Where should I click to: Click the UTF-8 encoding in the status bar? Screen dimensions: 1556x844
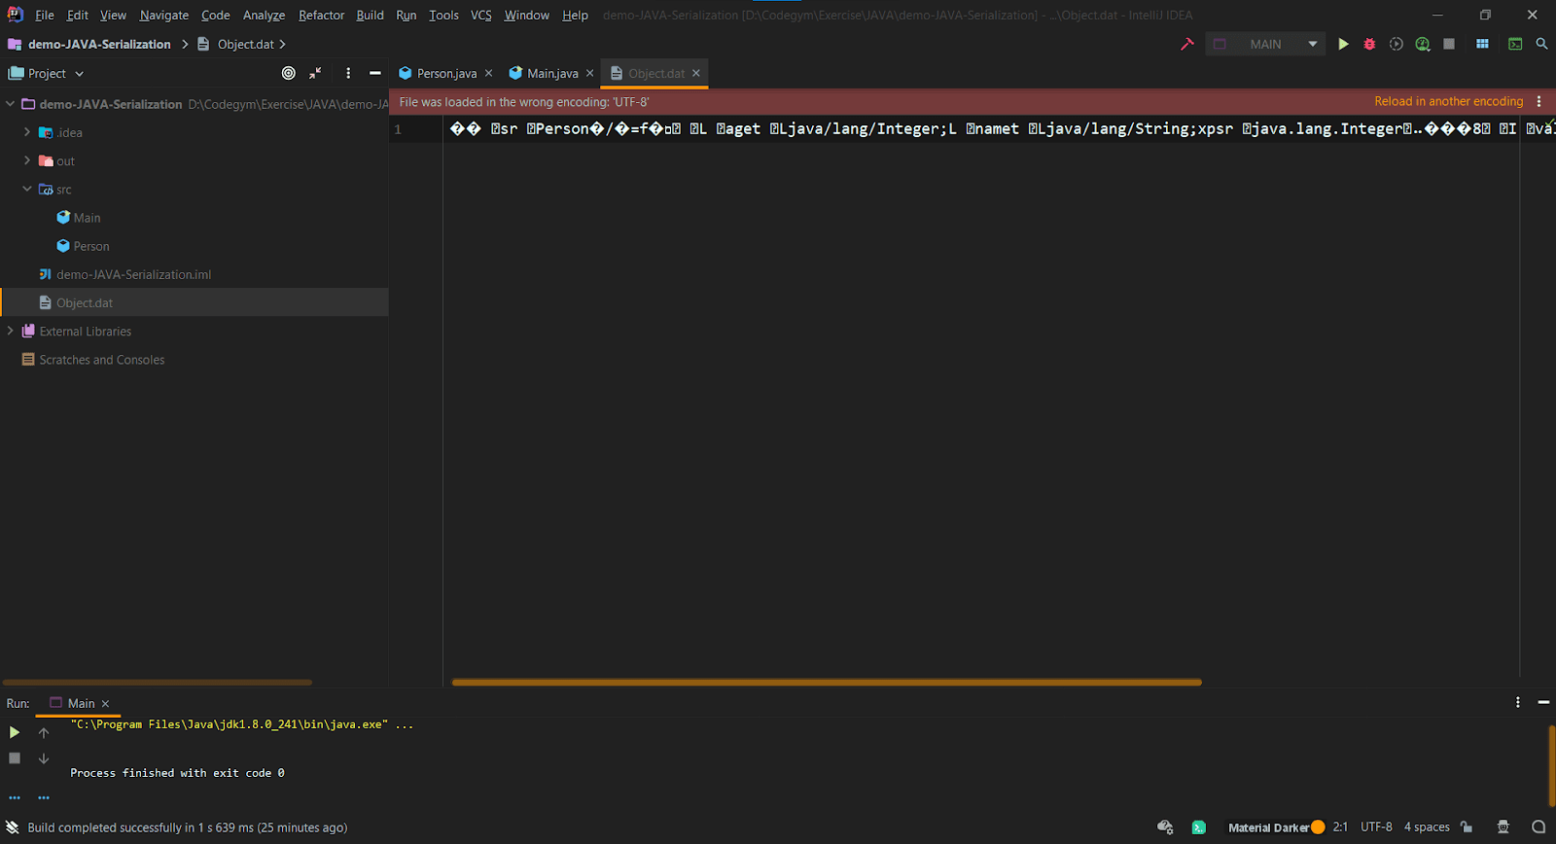click(1376, 827)
